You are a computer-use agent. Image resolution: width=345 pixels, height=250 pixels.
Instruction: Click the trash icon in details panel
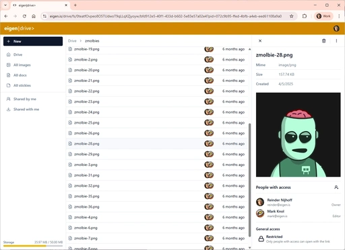click(323, 41)
